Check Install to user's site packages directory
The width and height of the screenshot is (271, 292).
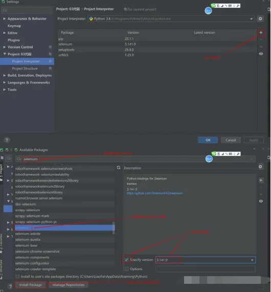(17, 277)
